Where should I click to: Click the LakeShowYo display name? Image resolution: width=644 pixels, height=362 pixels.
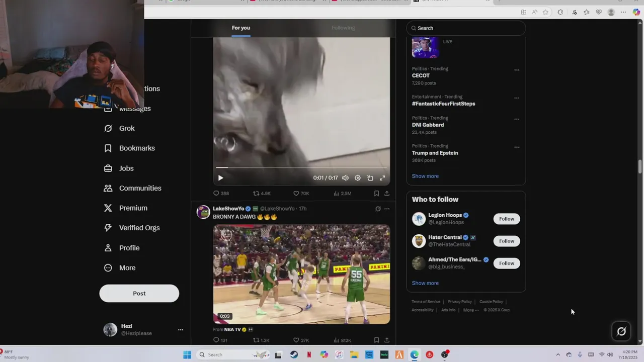point(228,209)
